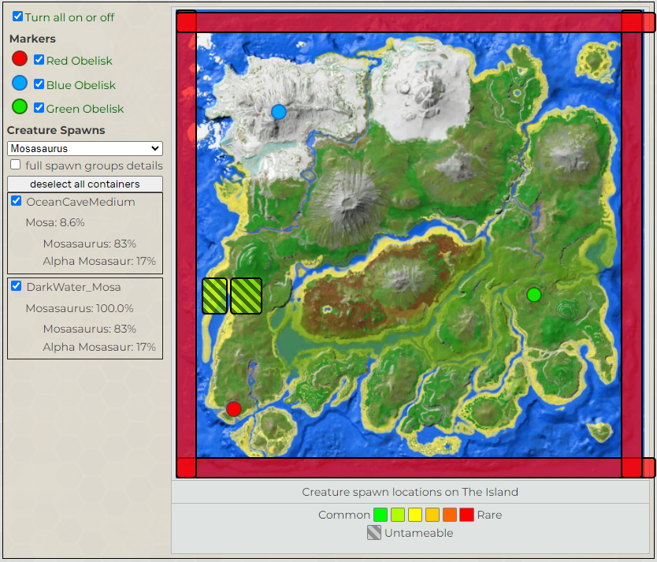Click the Red Obelisk label

[x=80, y=61]
